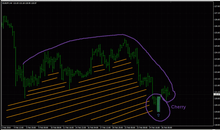This screenshot has height=130, width=220.
Task: Click the 11 Feb 16:00 time label
Action: pos(68,128)
